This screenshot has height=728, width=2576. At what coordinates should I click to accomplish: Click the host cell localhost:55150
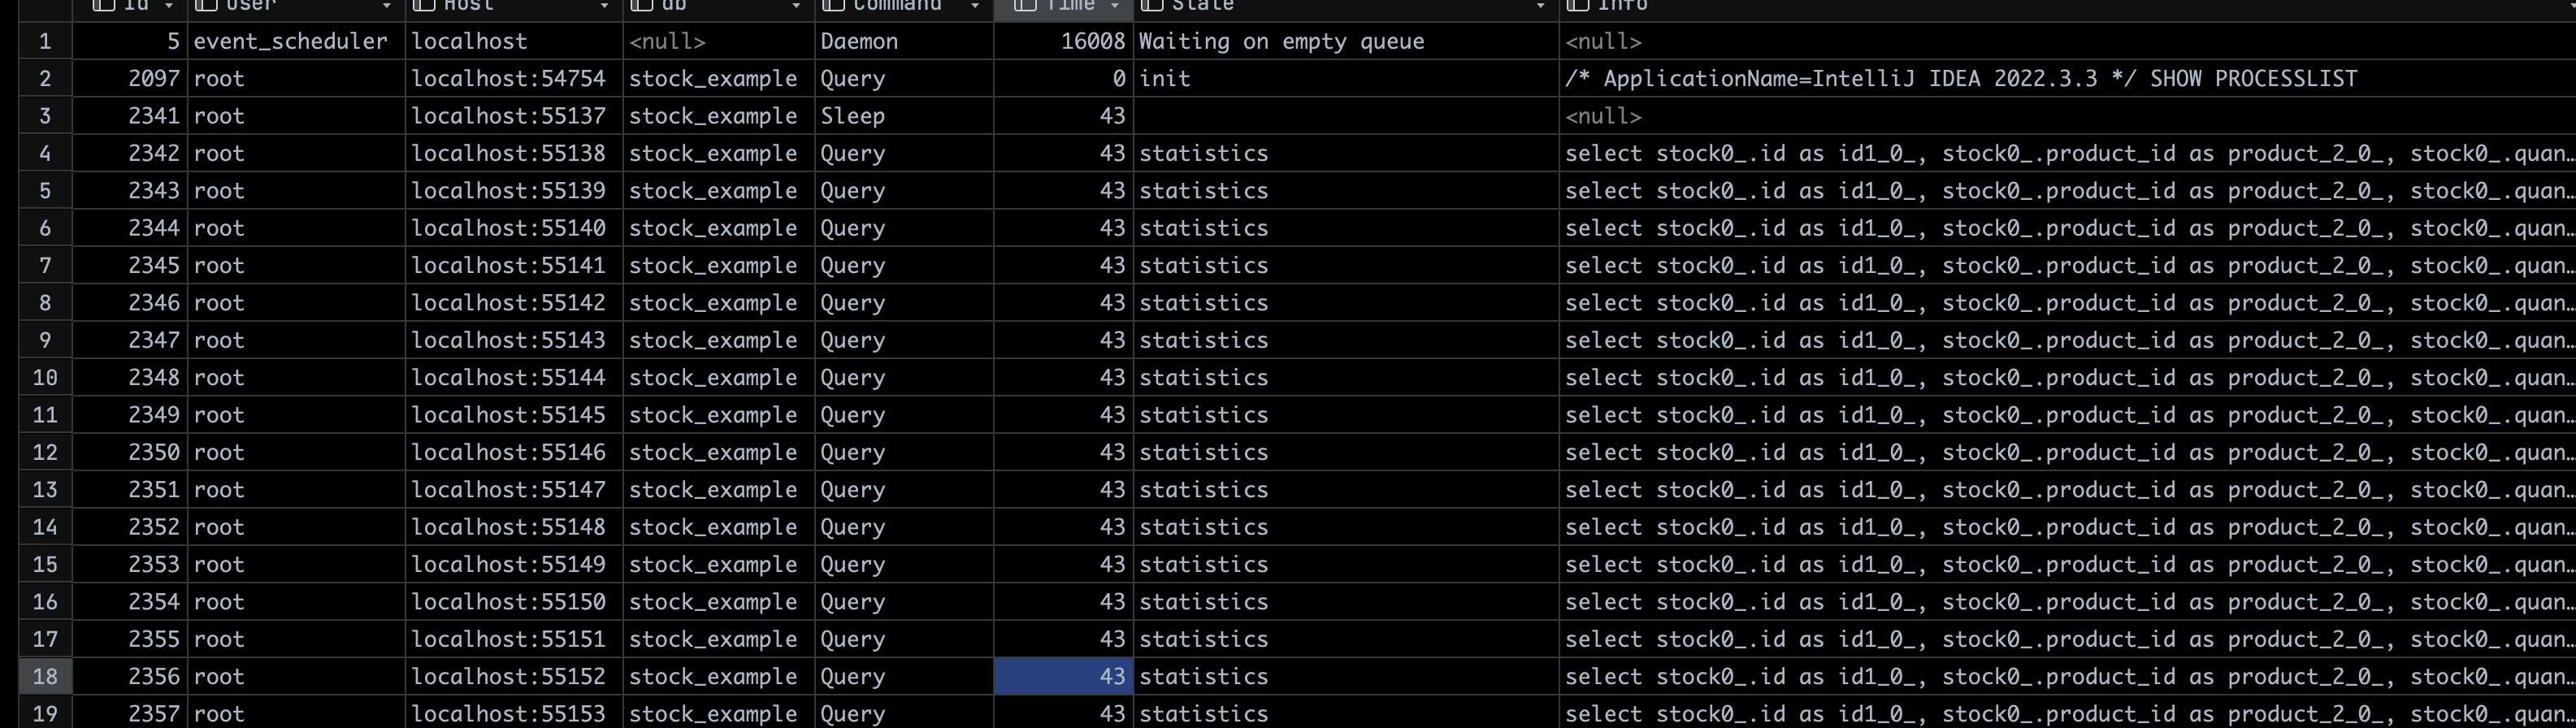click(514, 602)
